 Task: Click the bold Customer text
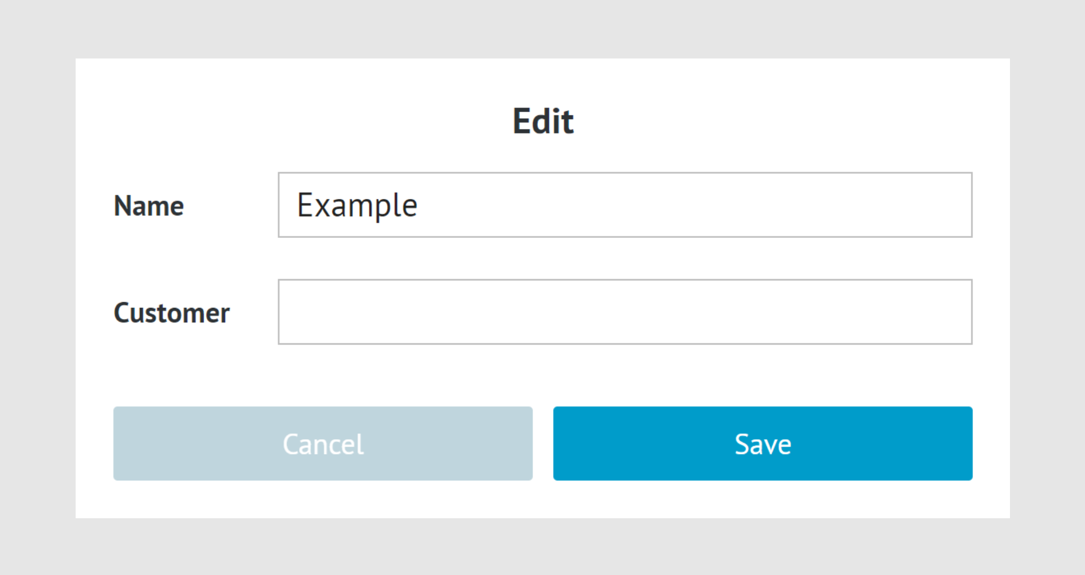click(x=171, y=313)
